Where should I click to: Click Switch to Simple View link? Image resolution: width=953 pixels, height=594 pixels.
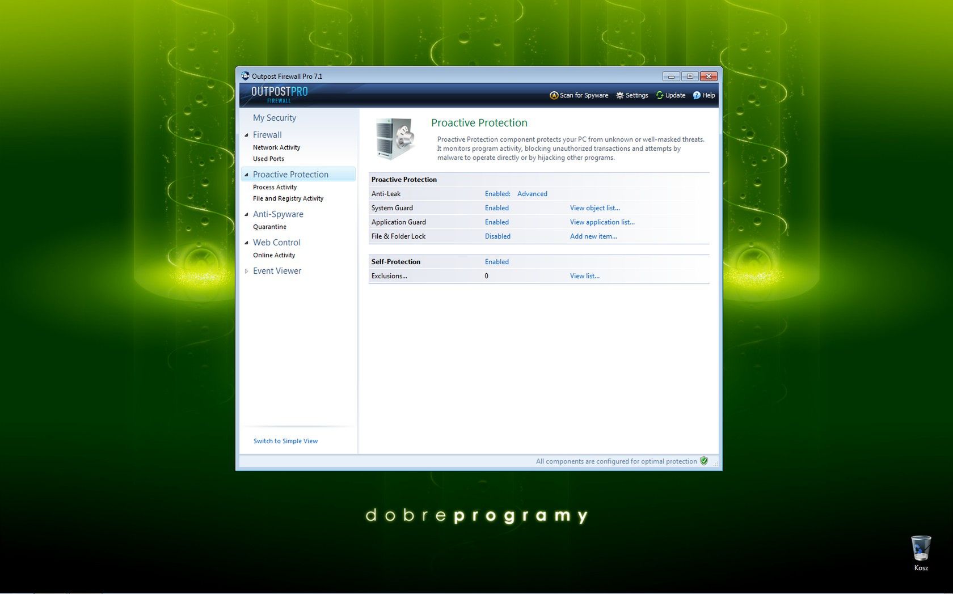pyautogui.click(x=285, y=441)
